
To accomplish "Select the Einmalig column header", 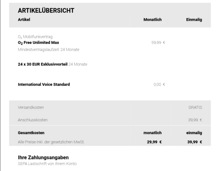I will (194, 20).
